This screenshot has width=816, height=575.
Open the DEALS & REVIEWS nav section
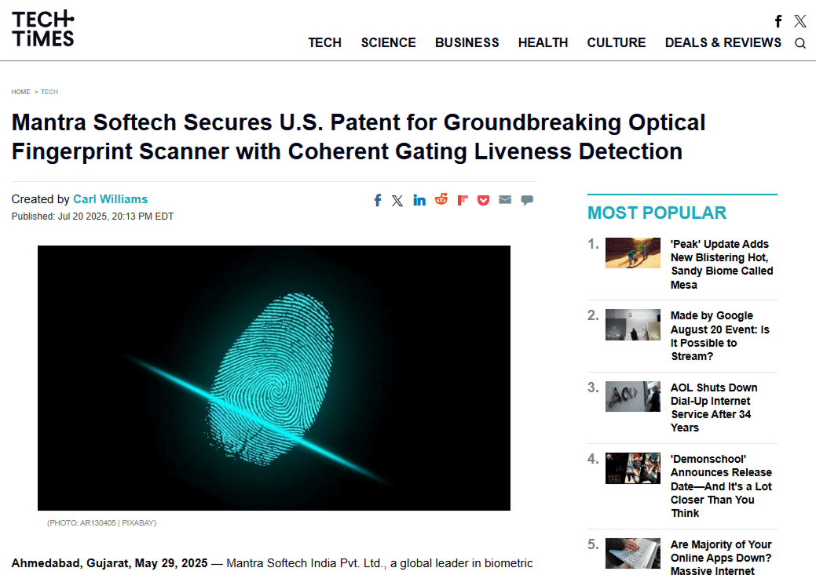tap(723, 42)
